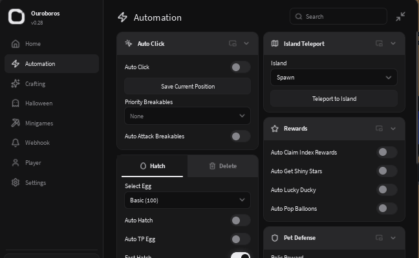The height and width of the screenshot is (258, 419).
Task: Open the Crafting section
Action: tap(52, 83)
